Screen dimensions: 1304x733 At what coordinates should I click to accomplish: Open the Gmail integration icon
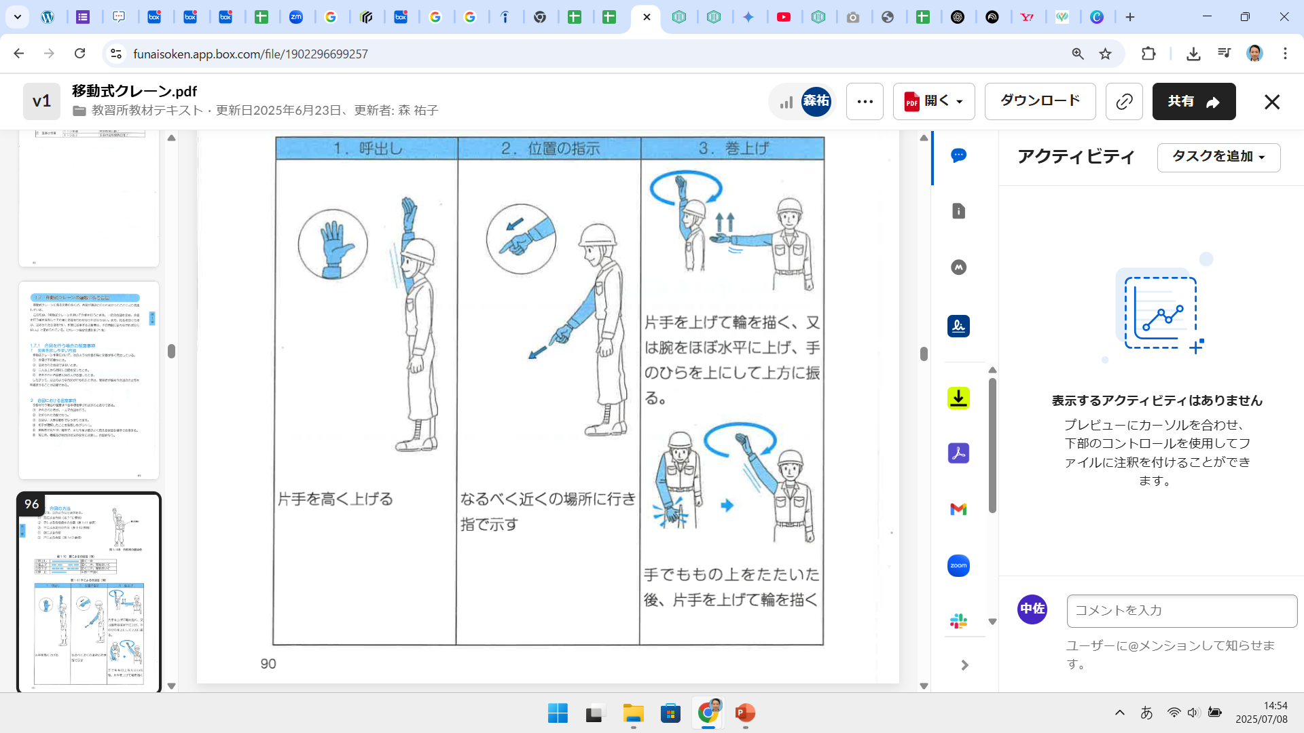pyautogui.click(x=958, y=509)
